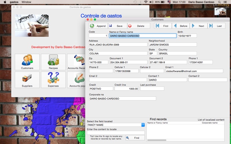Click the Time Machine menu bar icon
The image size is (231, 144).
(x=135, y=2)
